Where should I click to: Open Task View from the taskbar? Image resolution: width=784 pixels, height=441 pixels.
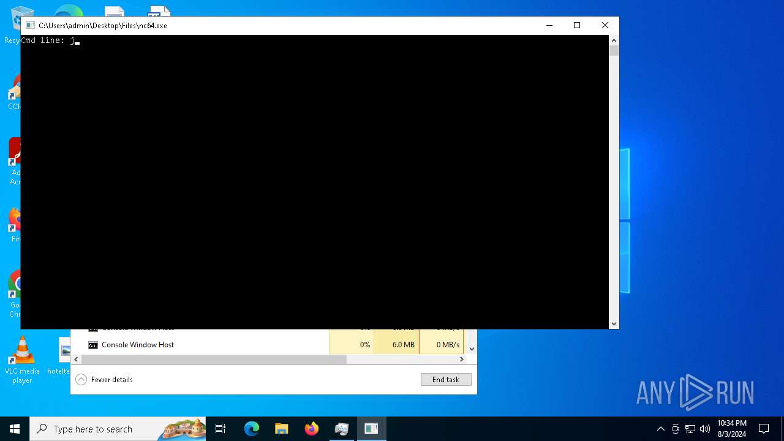pos(221,429)
